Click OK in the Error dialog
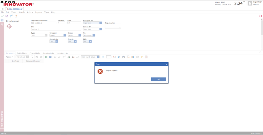263x135 pixels. (x=158, y=79)
